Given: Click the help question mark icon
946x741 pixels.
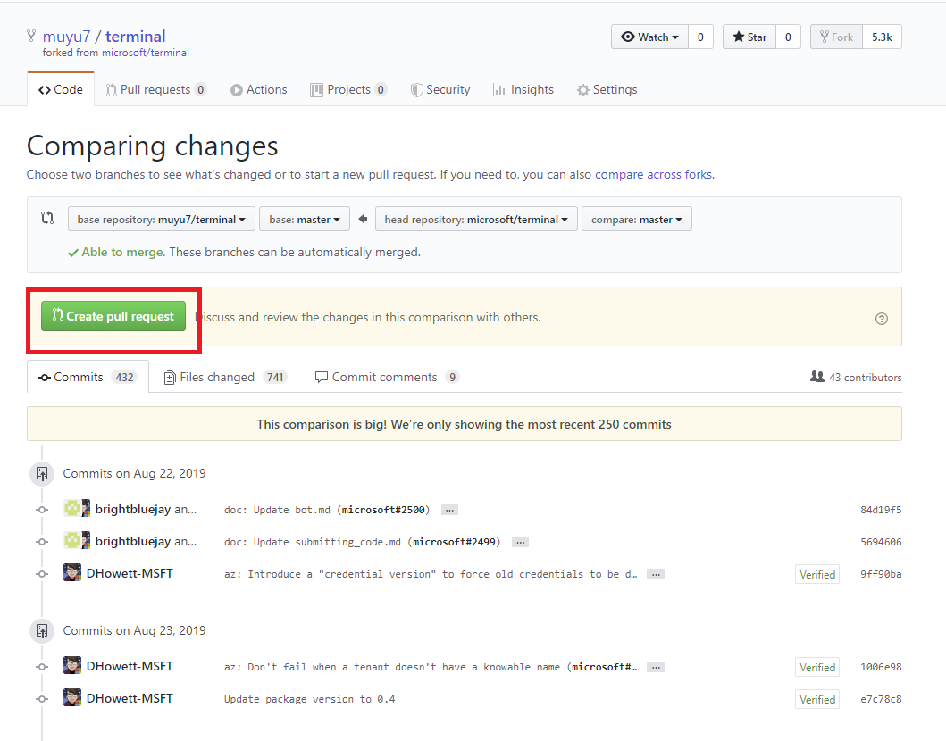Looking at the screenshot, I should coord(882,318).
